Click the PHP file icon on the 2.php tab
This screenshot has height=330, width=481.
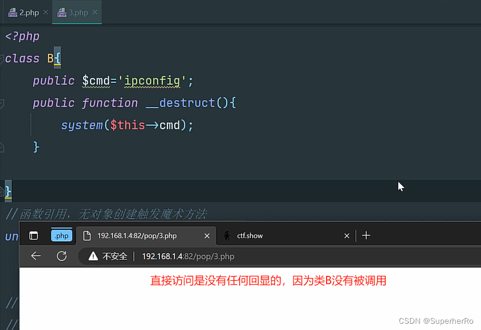tap(13, 11)
